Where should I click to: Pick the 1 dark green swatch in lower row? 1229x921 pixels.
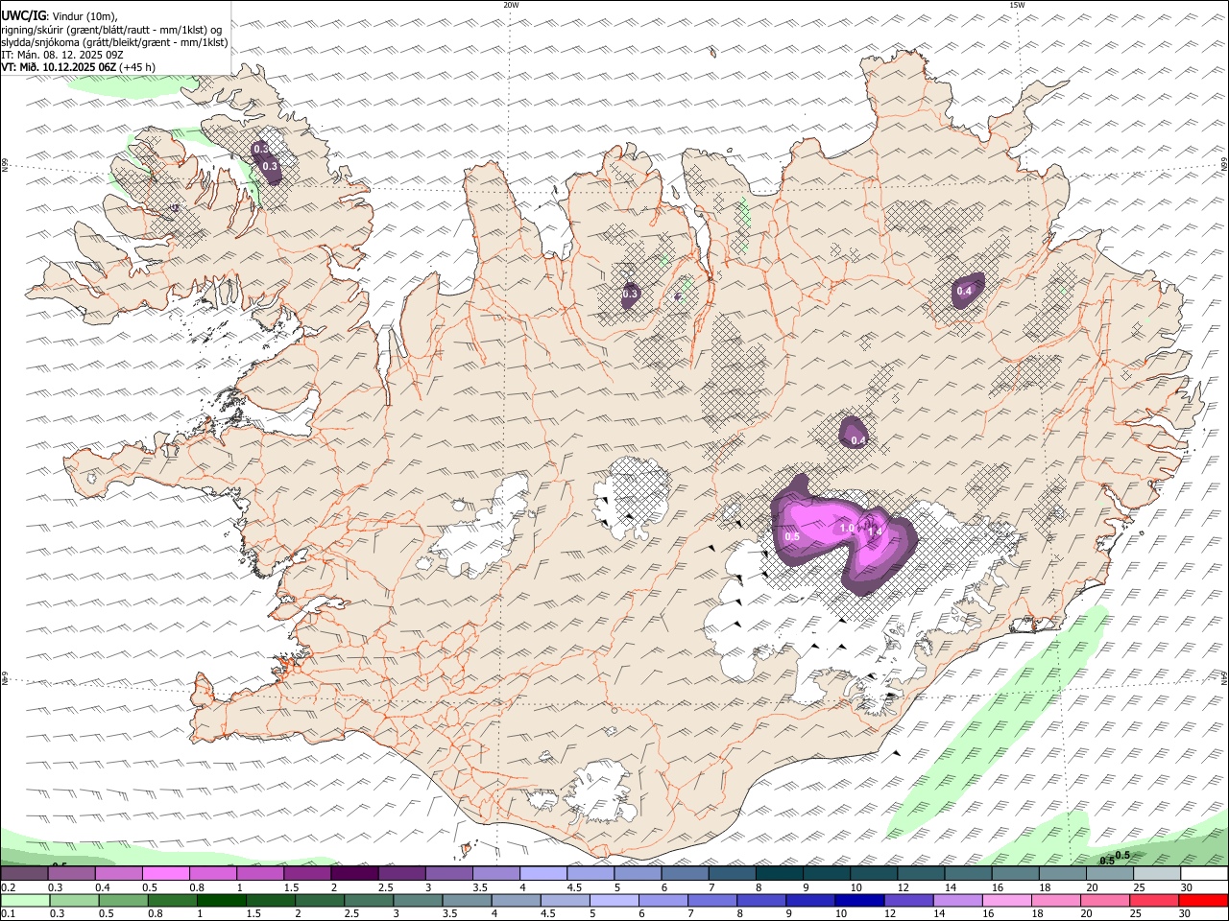220,900
